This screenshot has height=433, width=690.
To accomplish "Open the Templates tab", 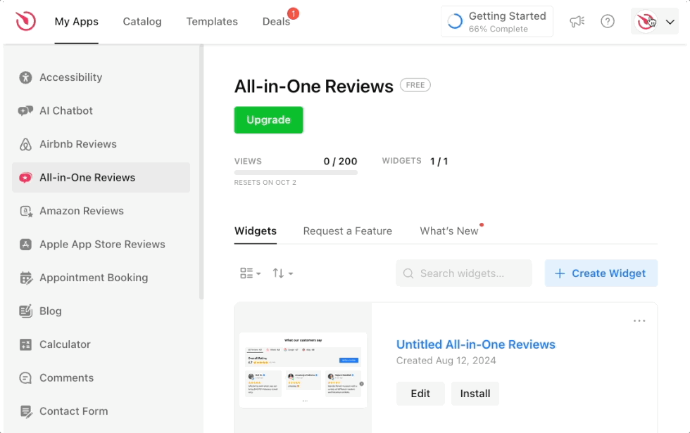I will pos(212,22).
